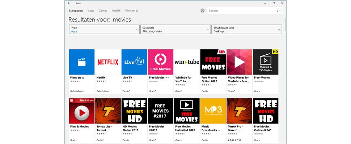Click Free Movies Online 2020 title

(209, 80)
